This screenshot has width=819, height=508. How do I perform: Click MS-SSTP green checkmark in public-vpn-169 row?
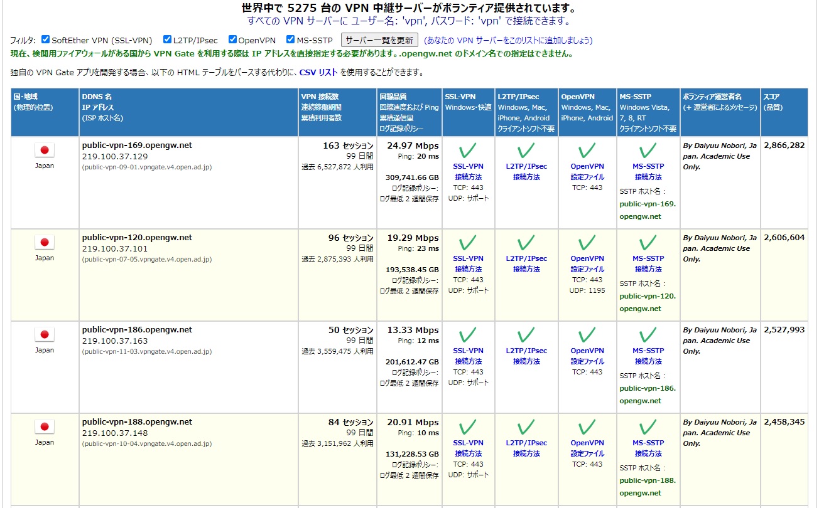coord(648,151)
